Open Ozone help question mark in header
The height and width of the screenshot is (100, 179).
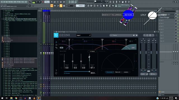(153, 35)
